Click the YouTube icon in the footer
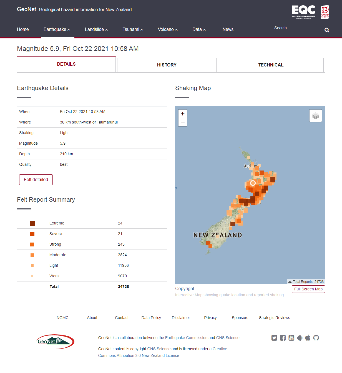The width and height of the screenshot is (342, 373). (291, 338)
